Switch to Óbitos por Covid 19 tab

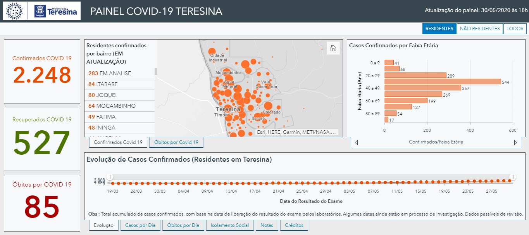click(x=176, y=142)
